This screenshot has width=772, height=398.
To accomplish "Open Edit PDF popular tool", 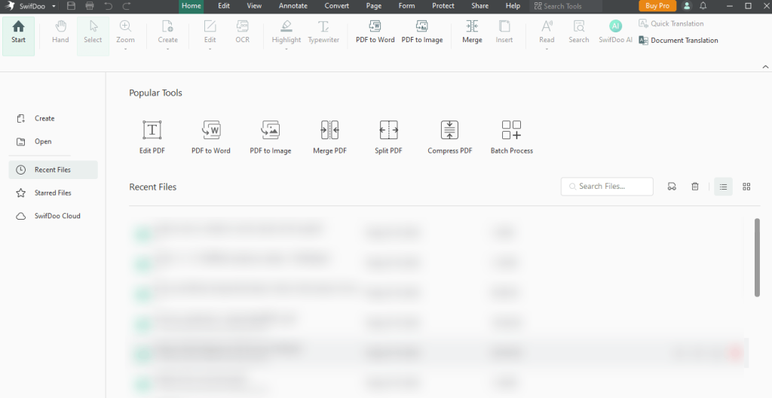I will (x=152, y=138).
